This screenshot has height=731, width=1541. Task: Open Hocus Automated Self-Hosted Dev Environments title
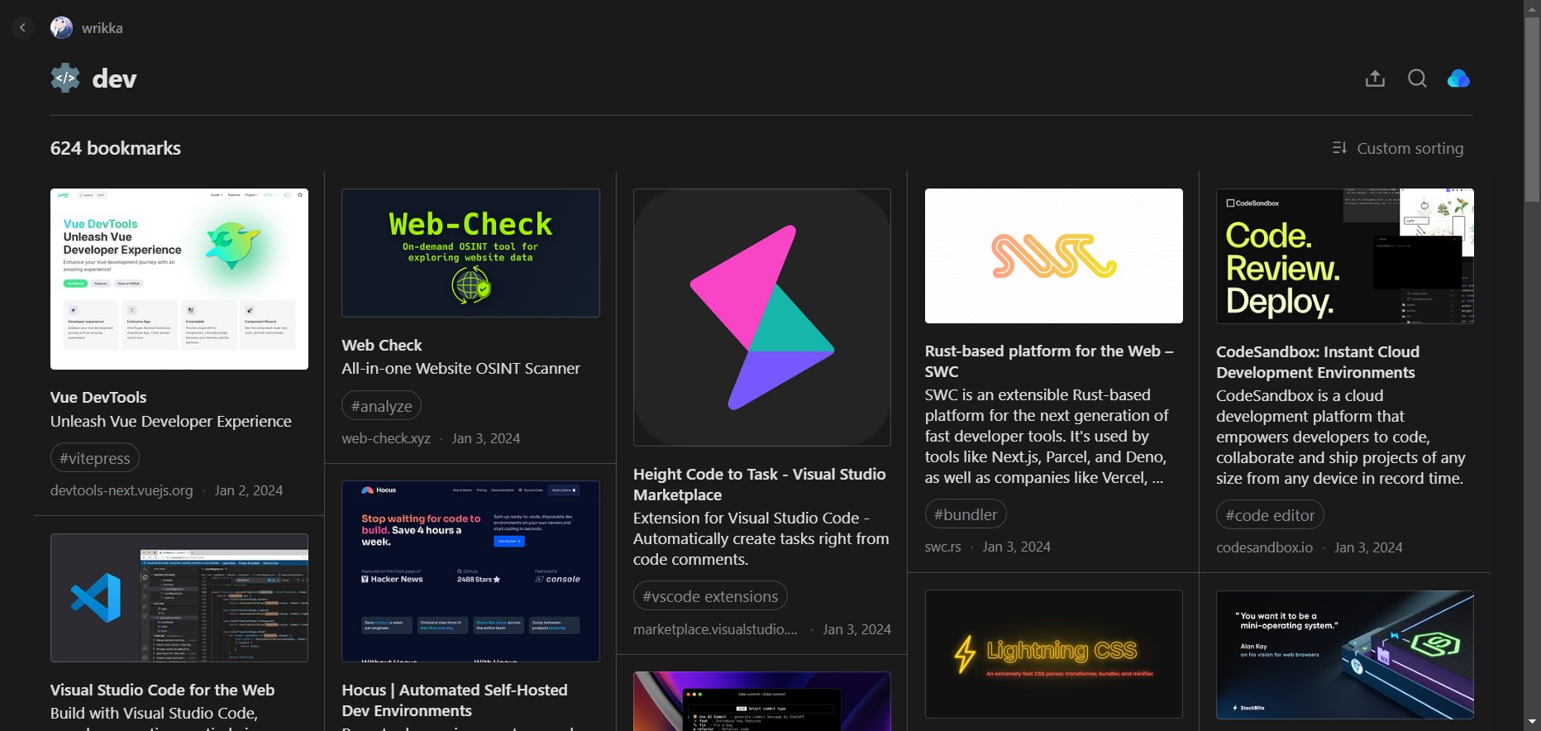455,700
